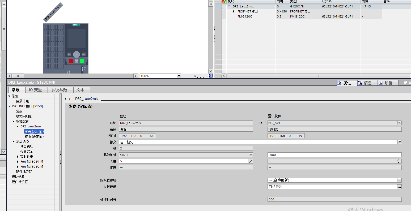Click device view horizontal scrollbar left arrow
This screenshot has width=411, height=211.
click(10, 76)
